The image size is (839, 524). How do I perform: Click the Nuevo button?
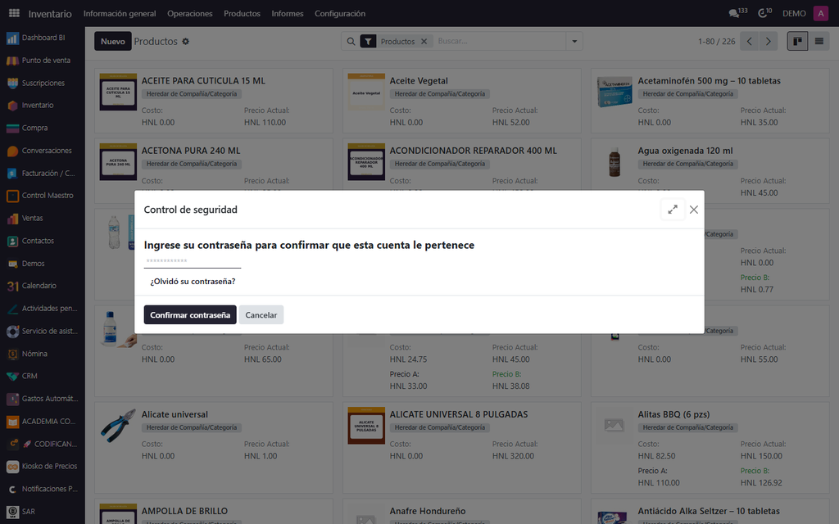click(113, 41)
